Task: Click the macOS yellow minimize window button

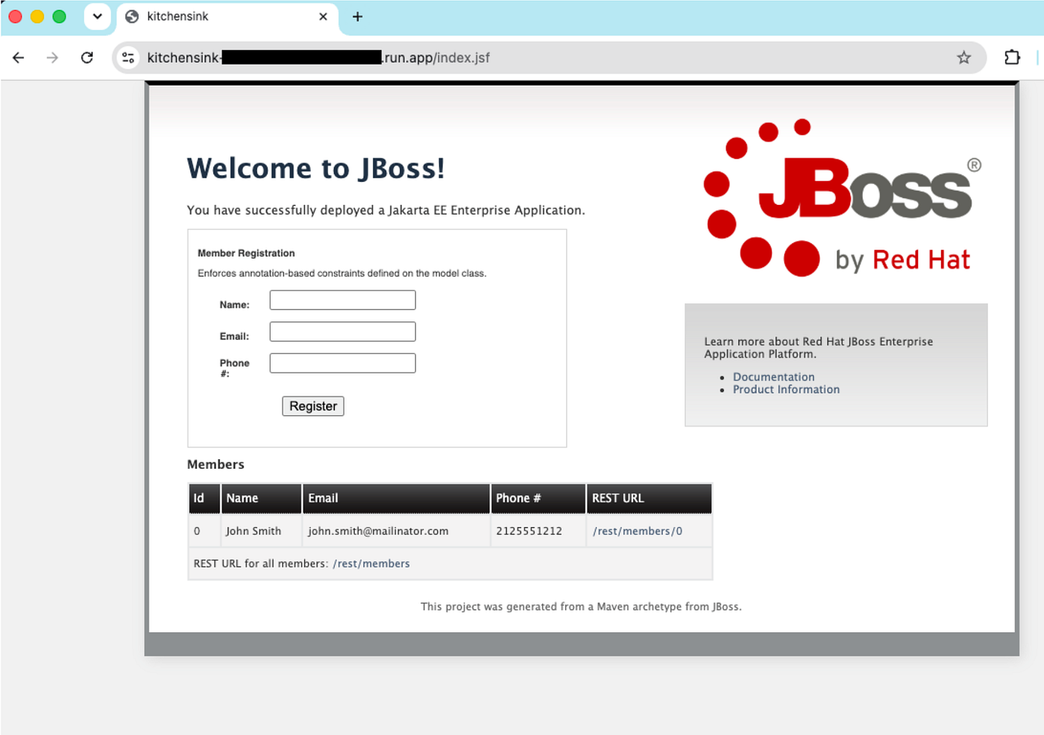Action: tap(37, 16)
